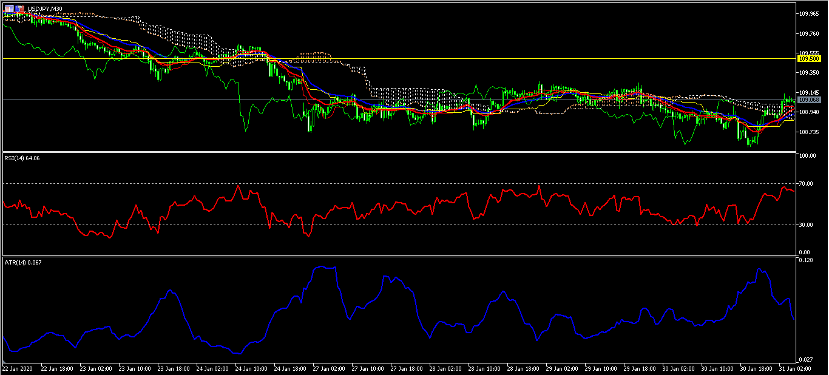The height and width of the screenshot is (375, 829).
Task: Click the 29 Jan 02:00 time label
Action: point(561,368)
